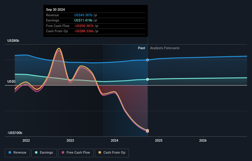Click the Past label on chart

[x=142, y=48]
